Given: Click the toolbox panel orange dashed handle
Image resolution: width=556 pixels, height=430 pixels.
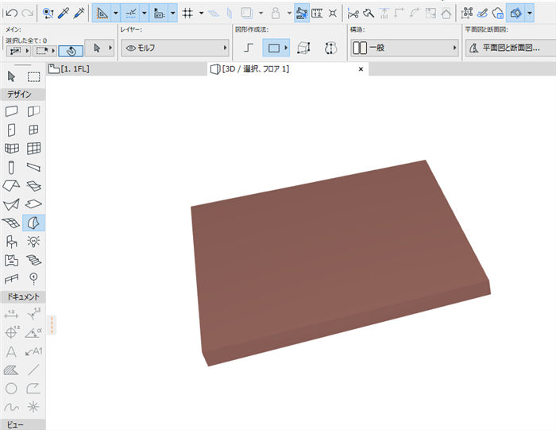Looking at the screenshot, I should point(52,325).
